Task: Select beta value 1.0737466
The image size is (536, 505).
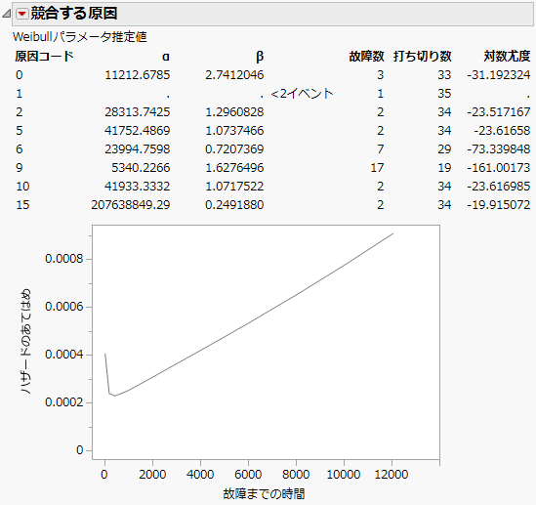Action: [234, 130]
